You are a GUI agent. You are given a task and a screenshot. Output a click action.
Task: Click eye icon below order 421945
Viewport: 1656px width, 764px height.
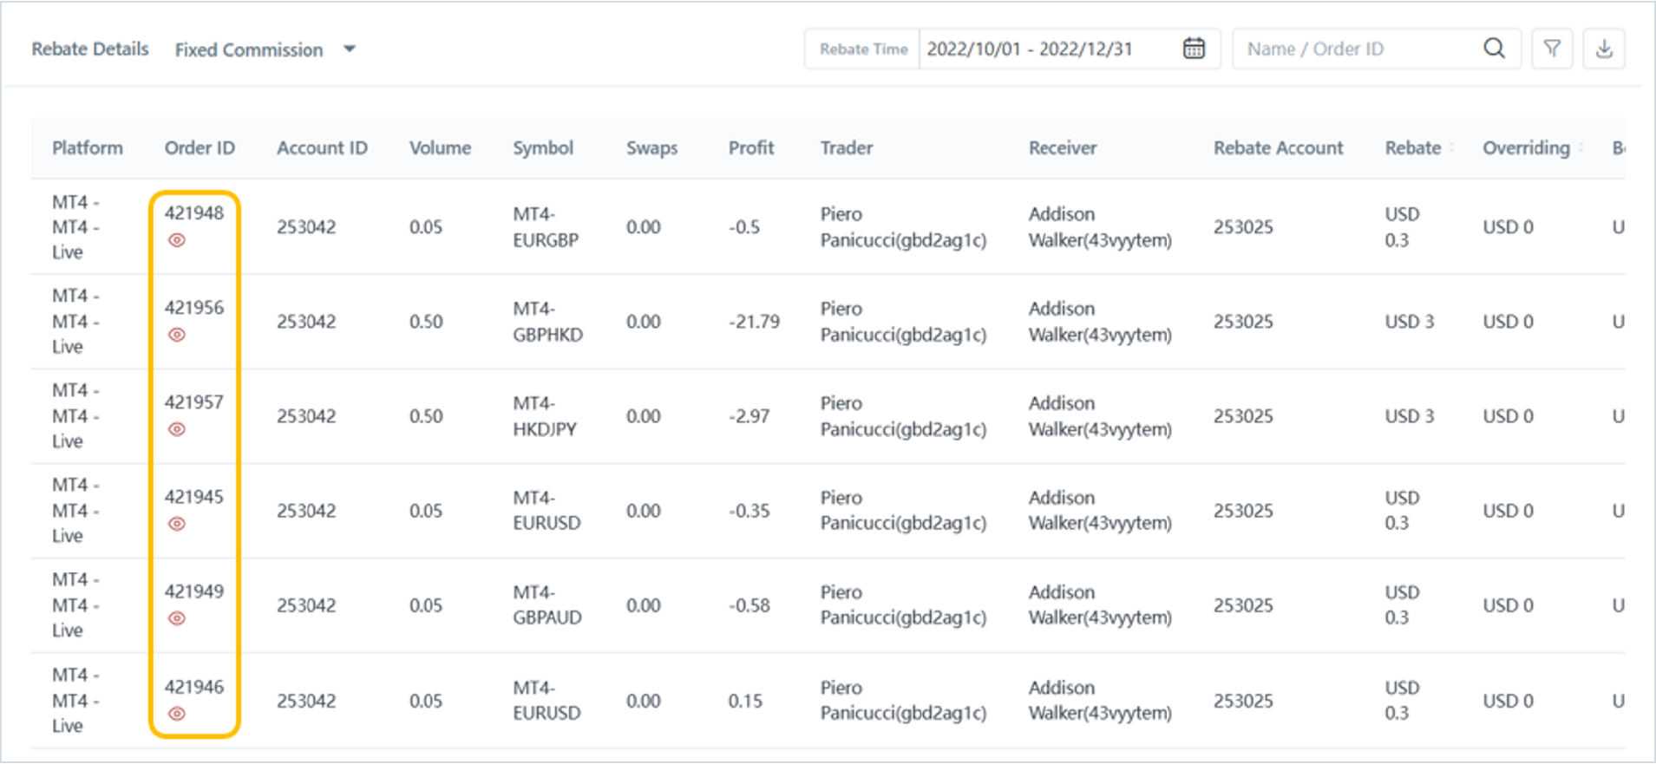tap(177, 524)
